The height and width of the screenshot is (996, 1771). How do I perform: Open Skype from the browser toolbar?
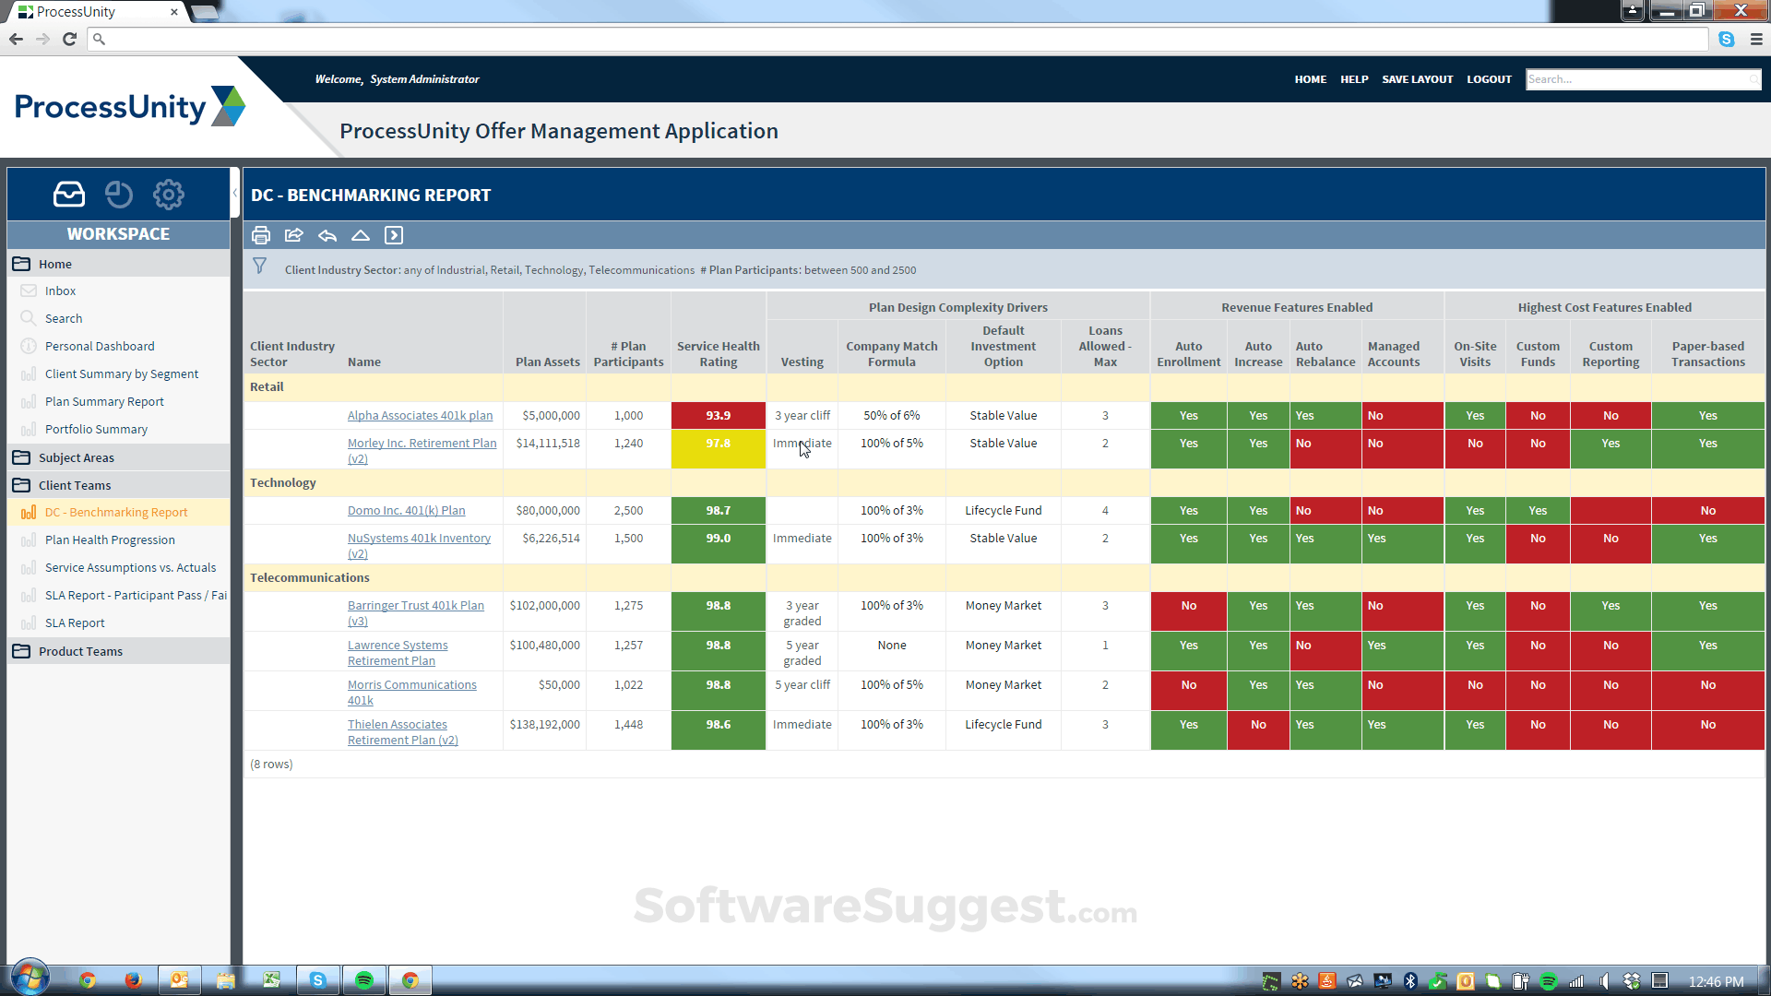point(1727,39)
